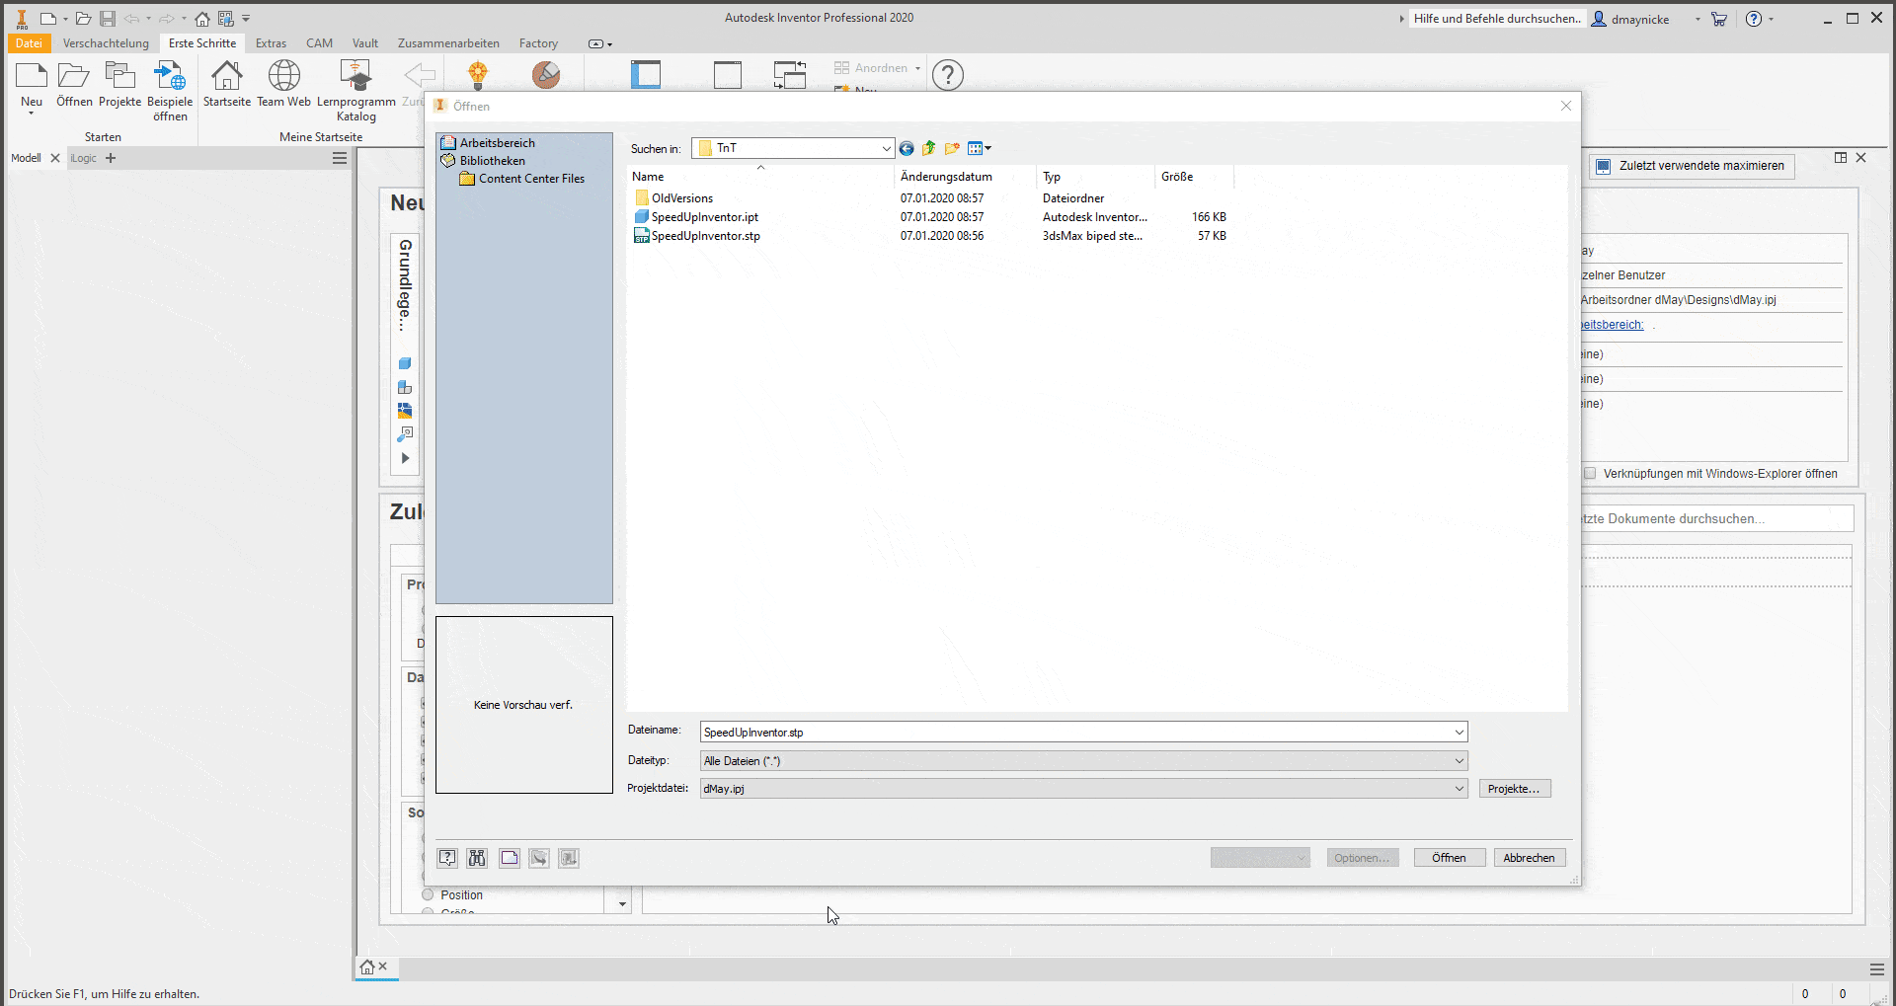Select the Position radio button
The height and width of the screenshot is (1006, 1896).
click(428, 895)
